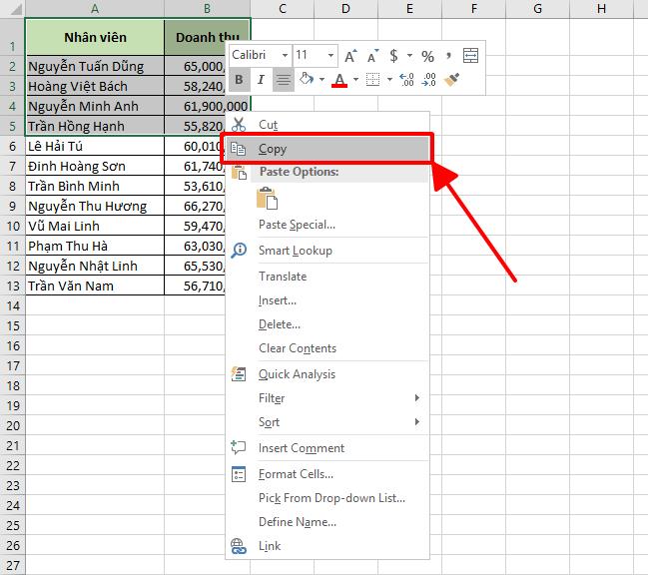Expand the Fill Color dropdown arrow
648x575 pixels.
[x=322, y=80]
